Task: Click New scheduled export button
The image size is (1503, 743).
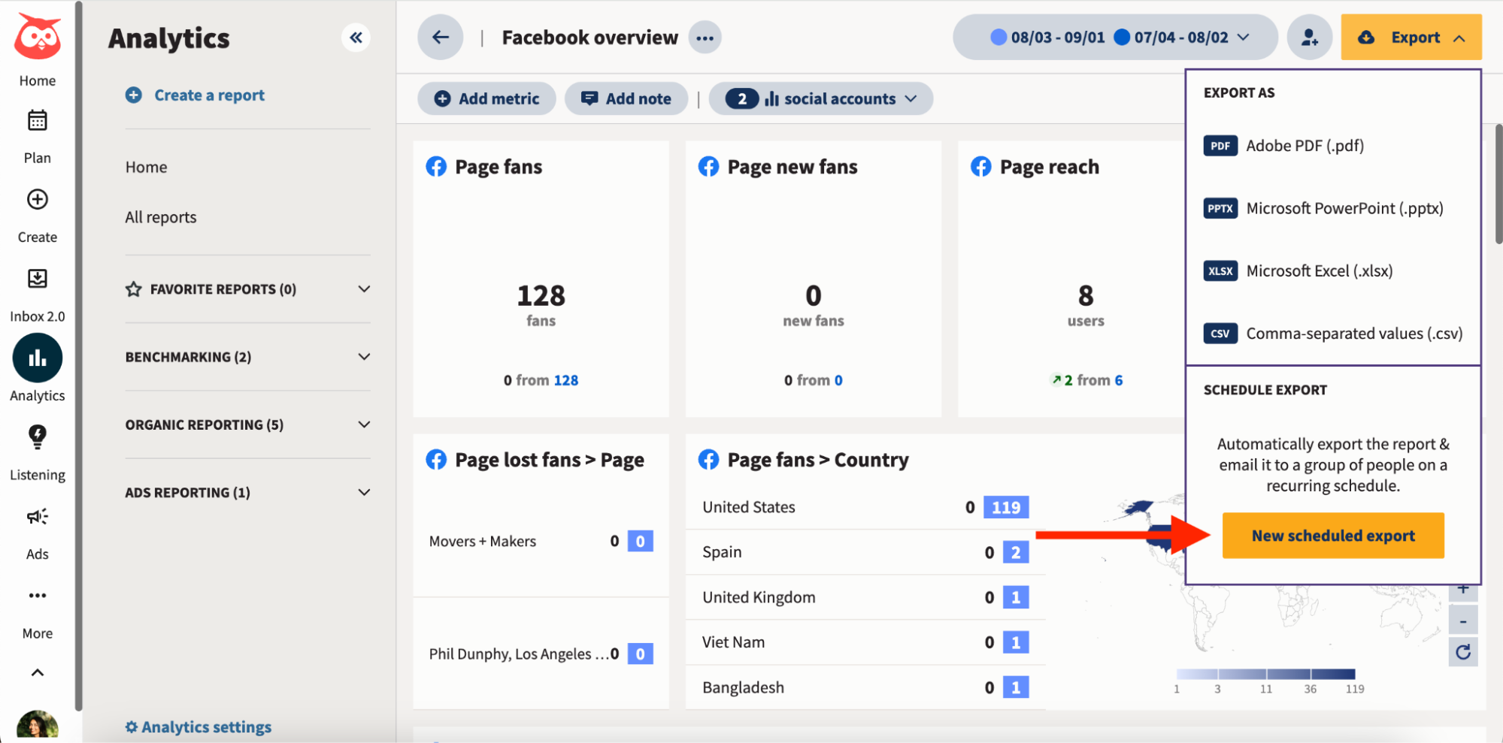Action: [1333, 536]
